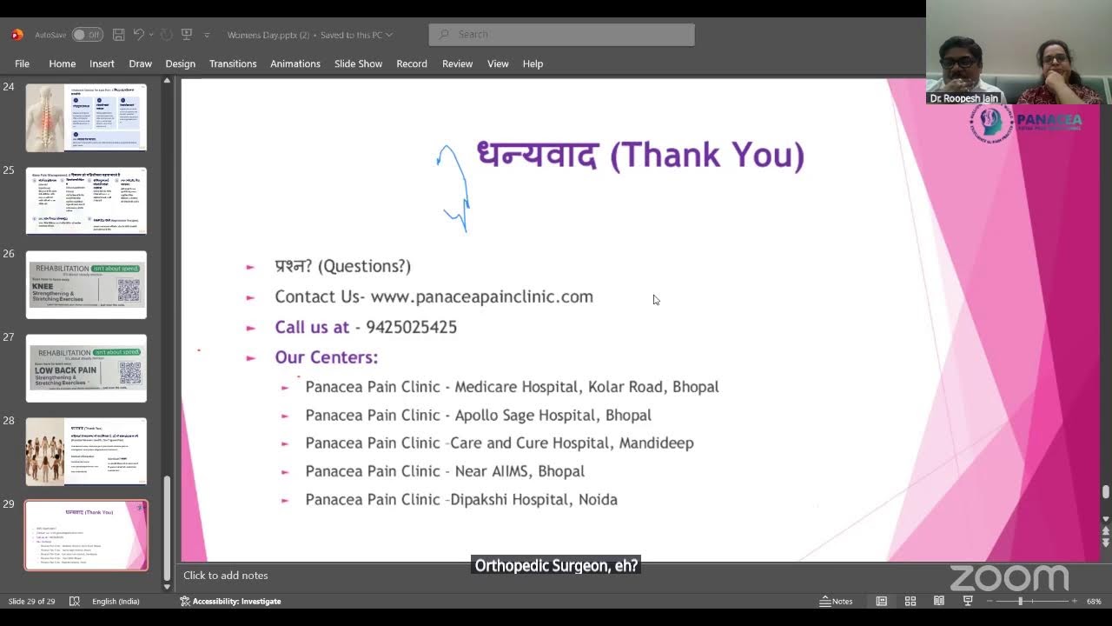Redo the last action
This screenshot has width=1112, height=626.
tap(167, 35)
